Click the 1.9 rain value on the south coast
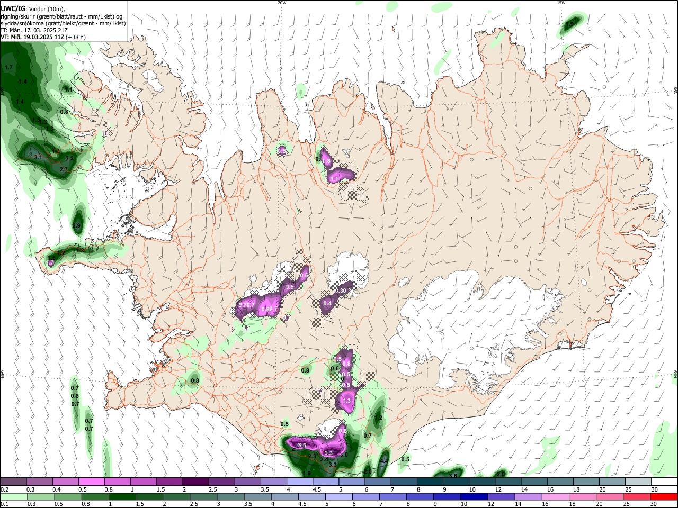Screen dimensions: 678x508 [307, 474]
